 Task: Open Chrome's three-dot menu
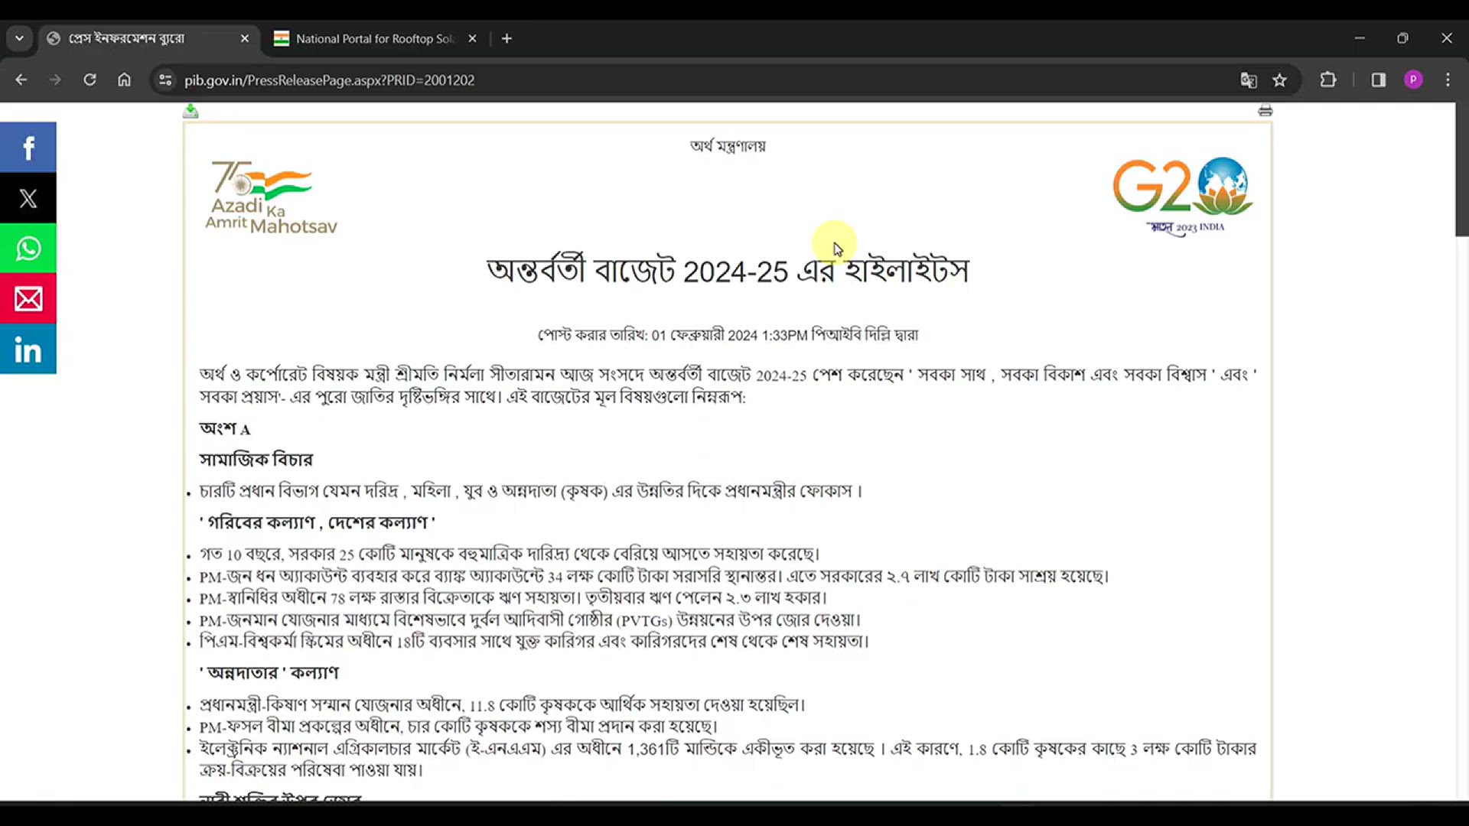point(1448,80)
